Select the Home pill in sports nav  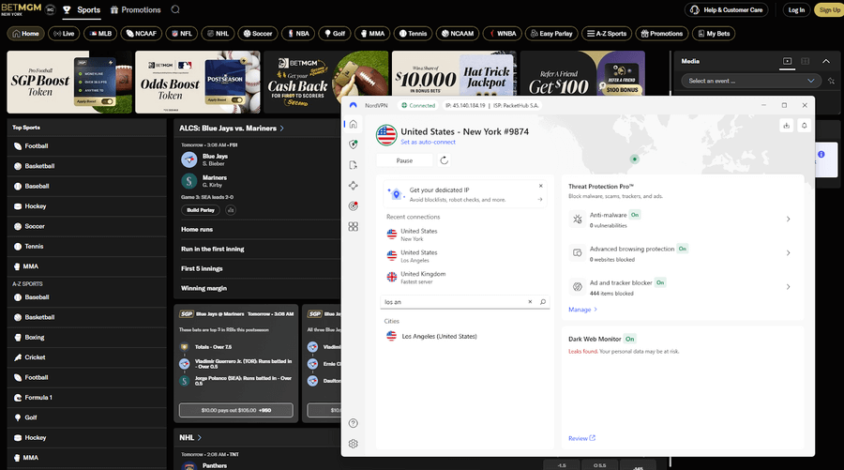26,34
